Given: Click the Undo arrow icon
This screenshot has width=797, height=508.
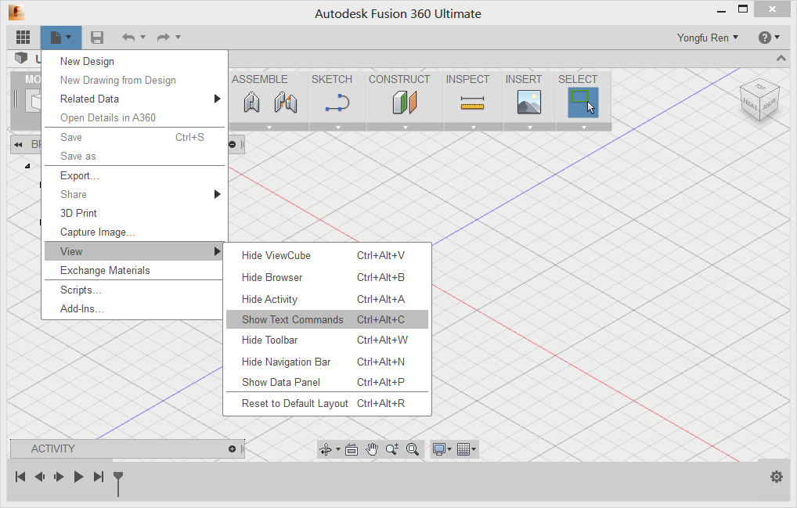Looking at the screenshot, I should 128,37.
